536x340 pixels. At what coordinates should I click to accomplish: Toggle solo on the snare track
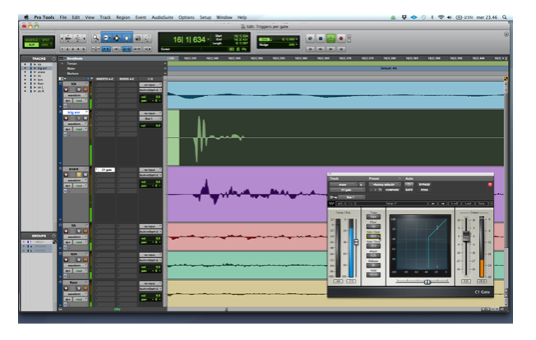[x=79, y=175]
